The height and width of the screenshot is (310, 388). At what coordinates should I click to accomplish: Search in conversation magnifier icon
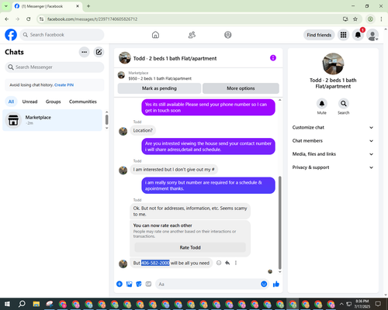click(x=344, y=104)
